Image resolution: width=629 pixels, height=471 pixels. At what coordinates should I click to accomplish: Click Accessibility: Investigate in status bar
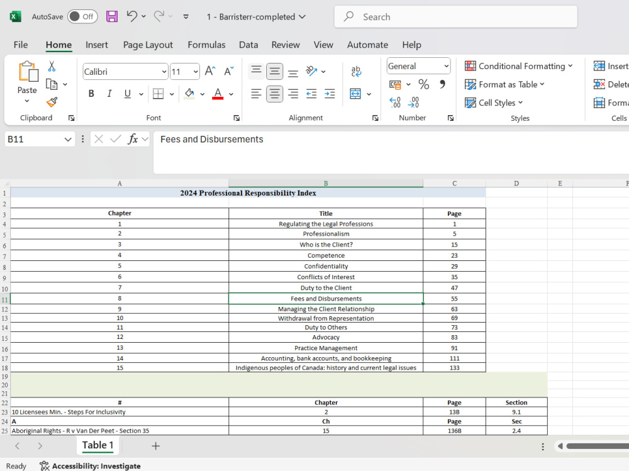click(90, 466)
